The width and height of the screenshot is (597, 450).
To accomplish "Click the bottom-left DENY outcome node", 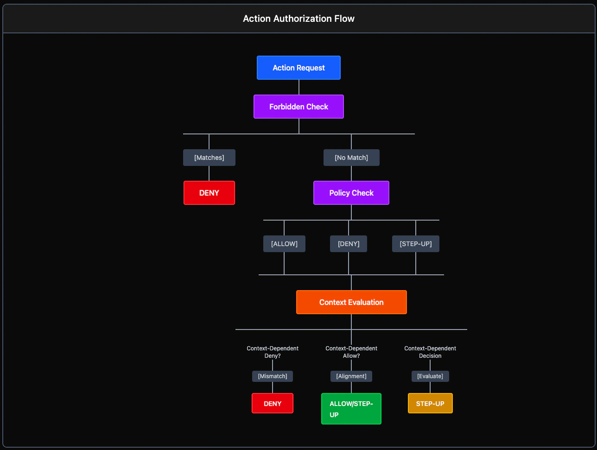I will point(272,403).
